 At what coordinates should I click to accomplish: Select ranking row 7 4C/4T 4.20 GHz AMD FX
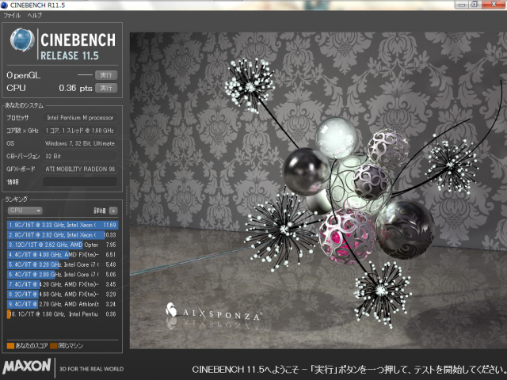pos(63,284)
